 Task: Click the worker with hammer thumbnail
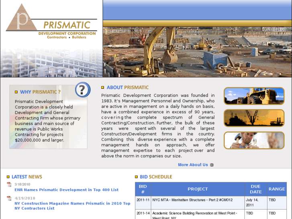254,140
